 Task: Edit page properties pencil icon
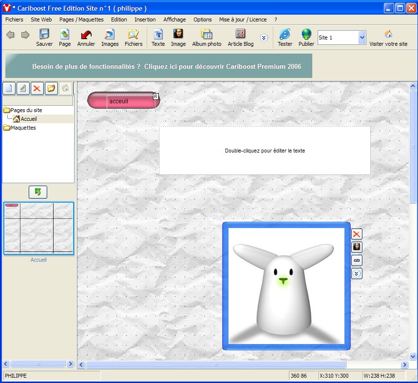[x=23, y=88]
